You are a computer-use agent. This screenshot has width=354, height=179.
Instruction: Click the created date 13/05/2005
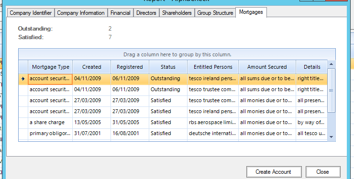click(91, 123)
